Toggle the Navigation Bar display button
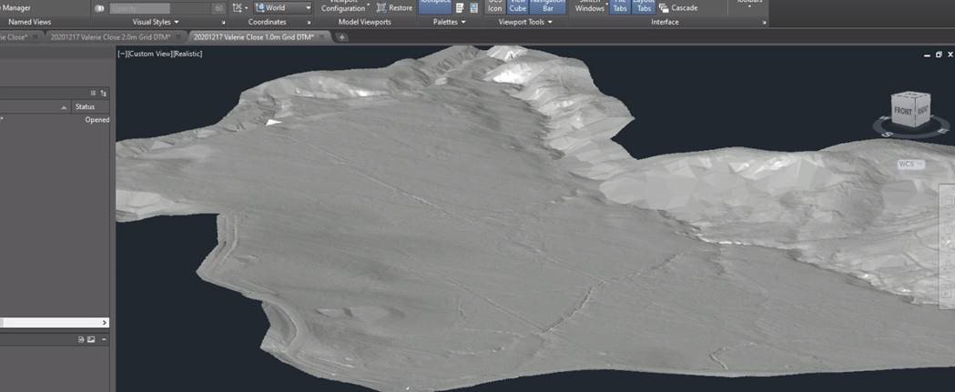 click(x=547, y=6)
